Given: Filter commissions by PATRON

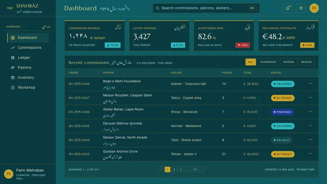Looking at the screenshot, I should point(289,62).
